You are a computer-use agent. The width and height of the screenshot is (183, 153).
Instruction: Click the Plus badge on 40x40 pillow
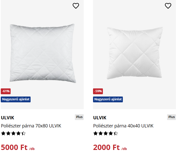(172, 117)
